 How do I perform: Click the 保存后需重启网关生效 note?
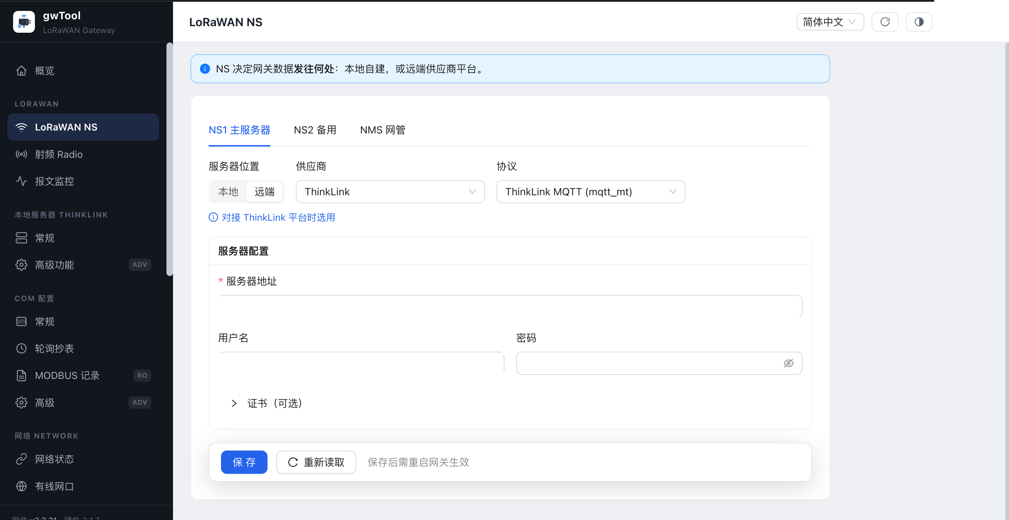[418, 463]
